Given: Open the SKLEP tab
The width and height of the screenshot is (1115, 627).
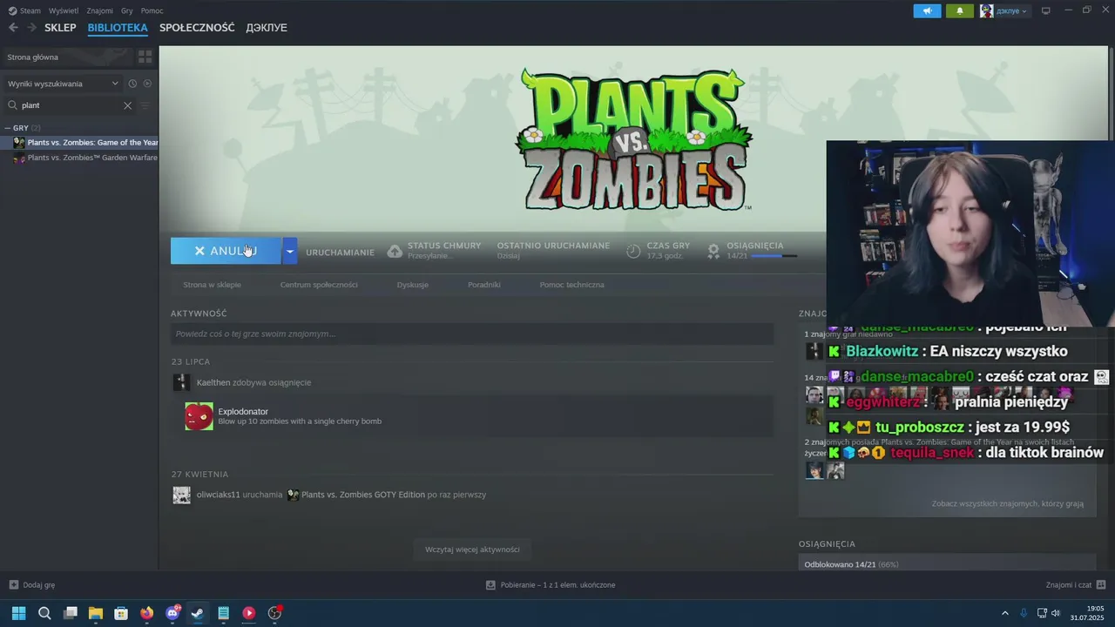Looking at the screenshot, I should (x=60, y=28).
